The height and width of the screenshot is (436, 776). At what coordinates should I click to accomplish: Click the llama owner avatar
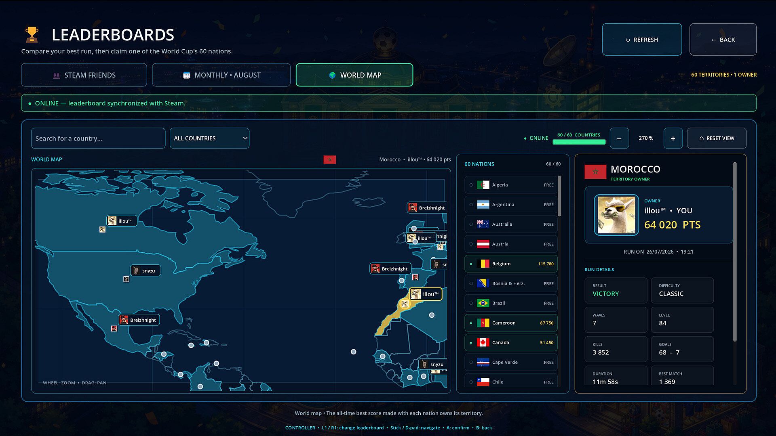616,215
